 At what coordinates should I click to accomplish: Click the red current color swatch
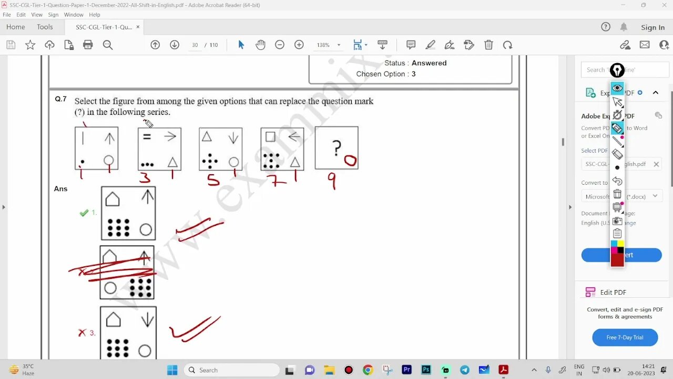pos(617,260)
